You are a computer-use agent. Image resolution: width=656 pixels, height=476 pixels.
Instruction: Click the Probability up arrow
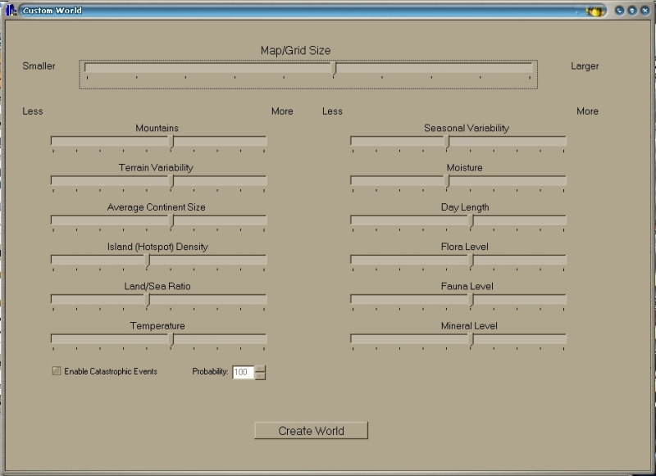click(261, 368)
